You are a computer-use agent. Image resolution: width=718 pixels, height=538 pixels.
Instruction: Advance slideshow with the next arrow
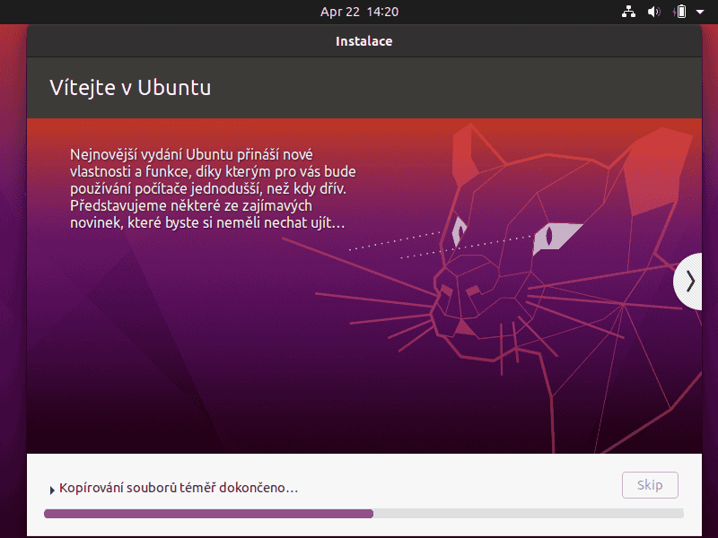(x=688, y=282)
